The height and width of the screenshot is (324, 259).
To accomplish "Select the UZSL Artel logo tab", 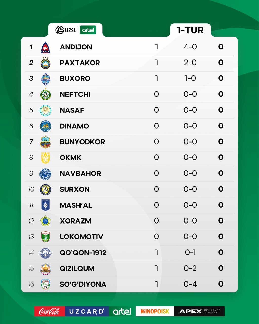I will click(x=75, y=30).
